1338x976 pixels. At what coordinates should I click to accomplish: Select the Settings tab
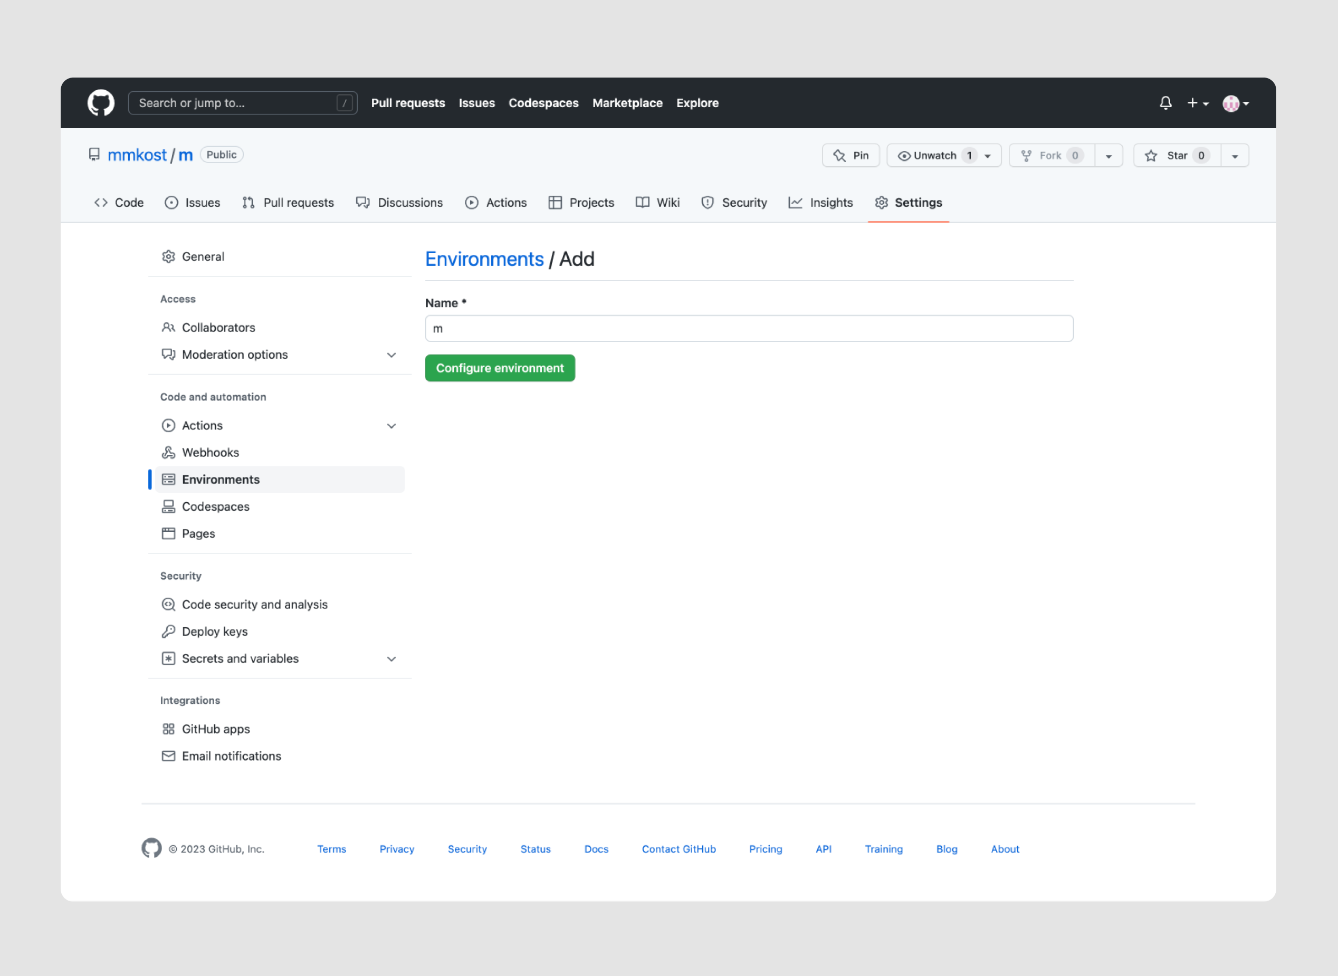point(908,203)
